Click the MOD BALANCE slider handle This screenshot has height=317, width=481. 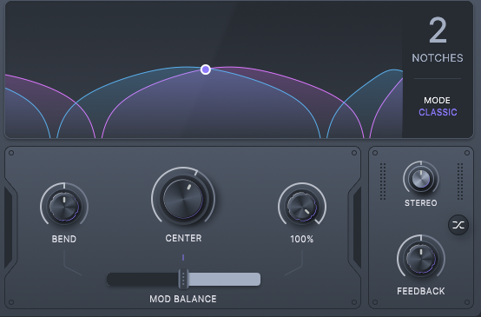click(183, 279)
